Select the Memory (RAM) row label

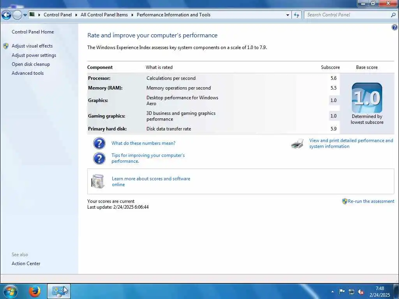tap(105, 88)
